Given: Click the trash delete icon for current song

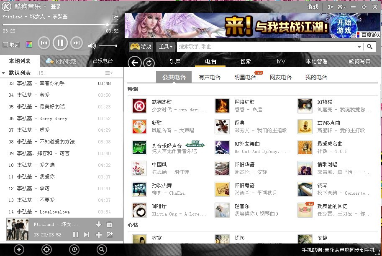Looking at the screenshot, I should coord(110,224).
